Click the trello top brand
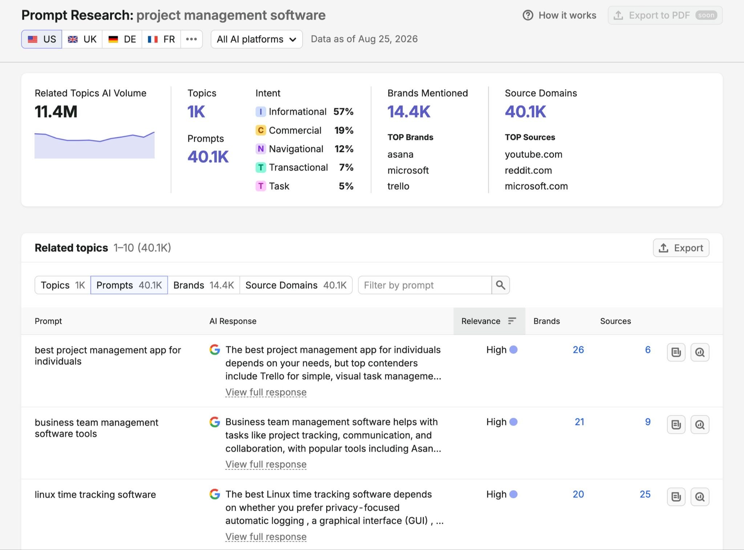Image resolution: width=744 pixels, height=550 pixels. point(398,186)
